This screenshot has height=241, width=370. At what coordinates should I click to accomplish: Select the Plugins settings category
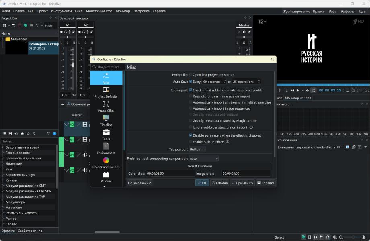106,177
